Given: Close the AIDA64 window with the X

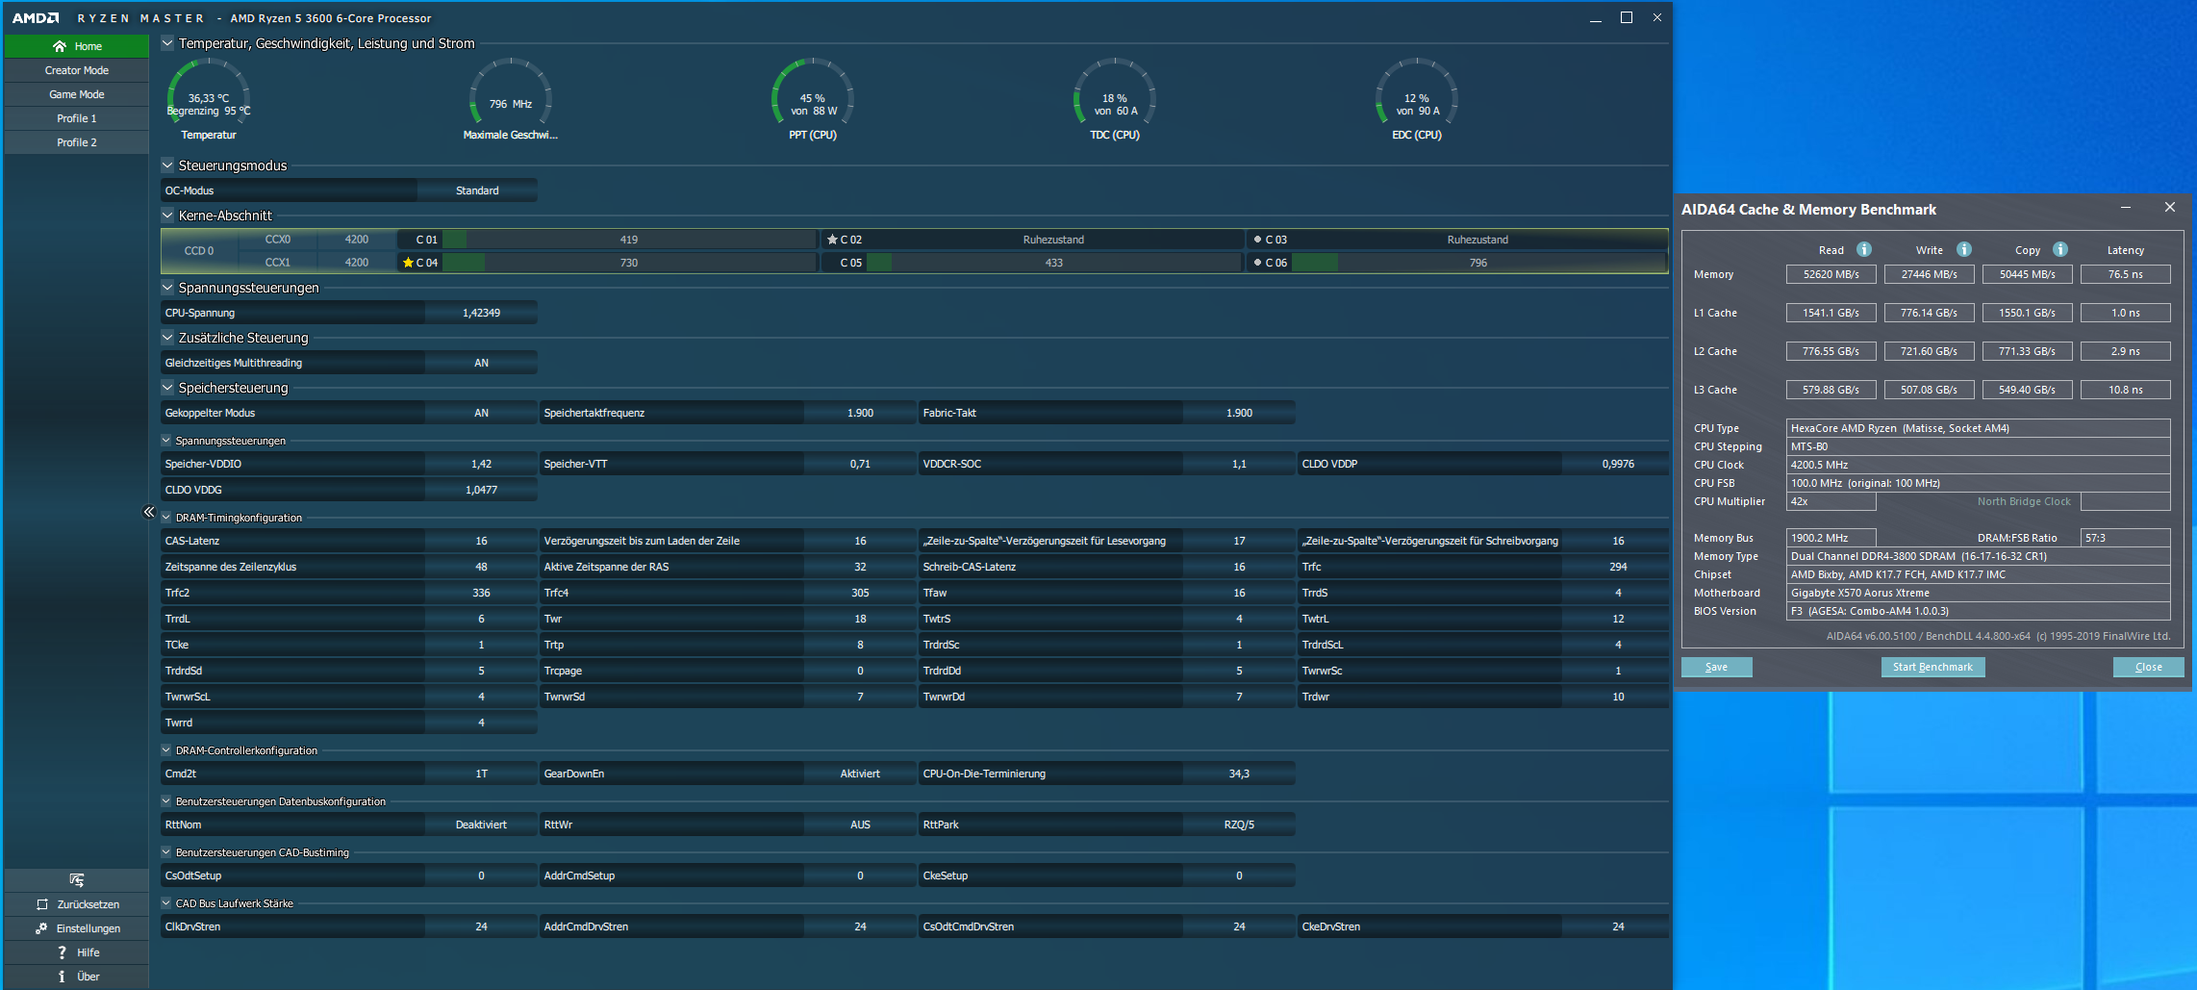Looking at the screenshot, I should coord(2170,208).
